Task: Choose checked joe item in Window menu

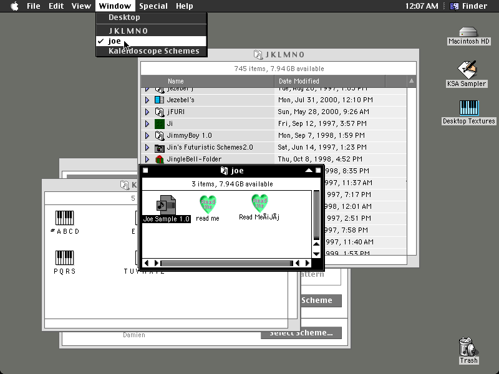Action: pos(152,41)
